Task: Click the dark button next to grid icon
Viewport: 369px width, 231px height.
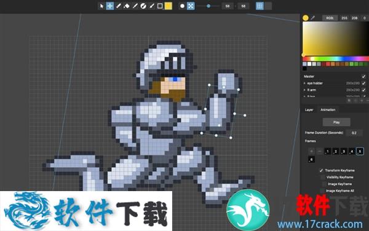Action: (268, 6)
